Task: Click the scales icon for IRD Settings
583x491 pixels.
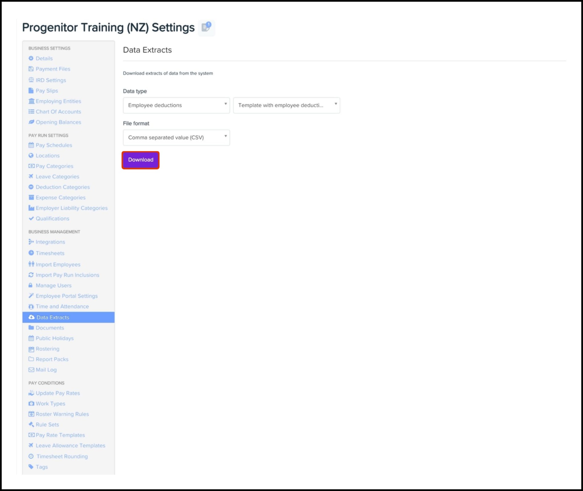Action: click(x=31, y=80)
